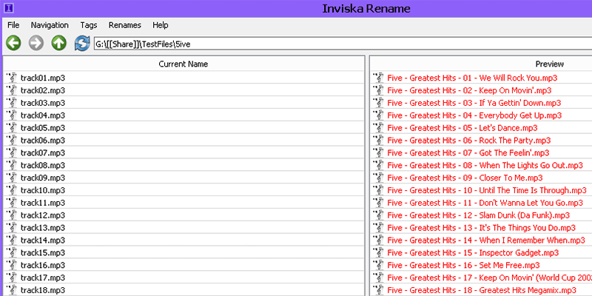Select preview name 10 - Until The Time Is Through

click(487, 190)
